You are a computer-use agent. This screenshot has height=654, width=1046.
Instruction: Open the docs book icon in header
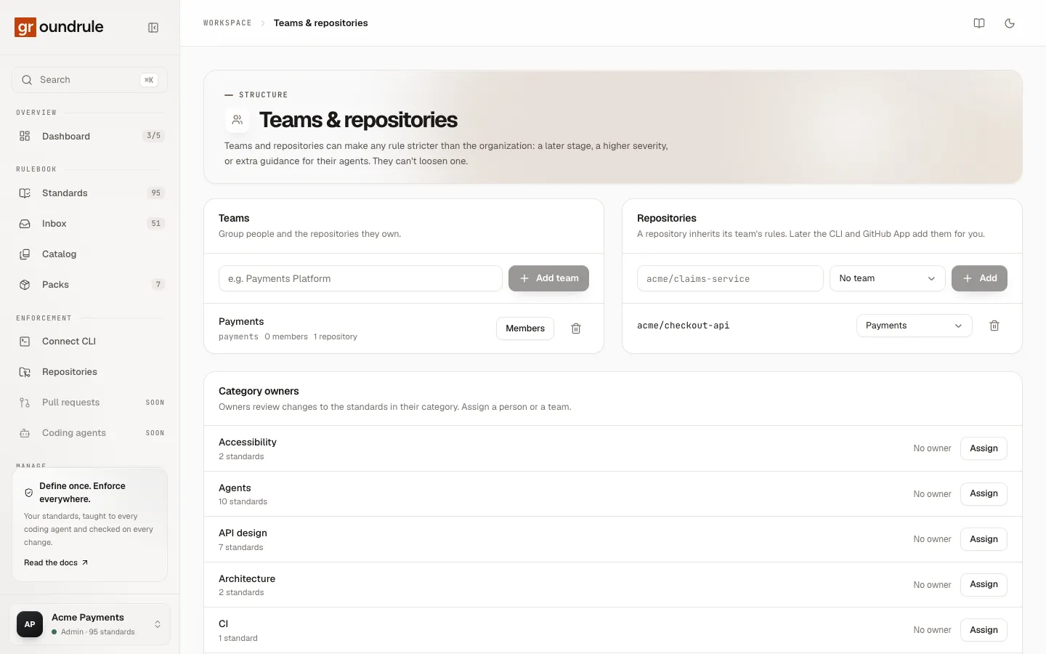(x=979, y=23)
